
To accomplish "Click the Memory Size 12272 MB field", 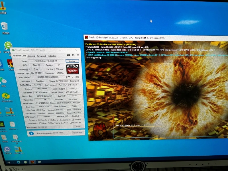I will (42, 99).
